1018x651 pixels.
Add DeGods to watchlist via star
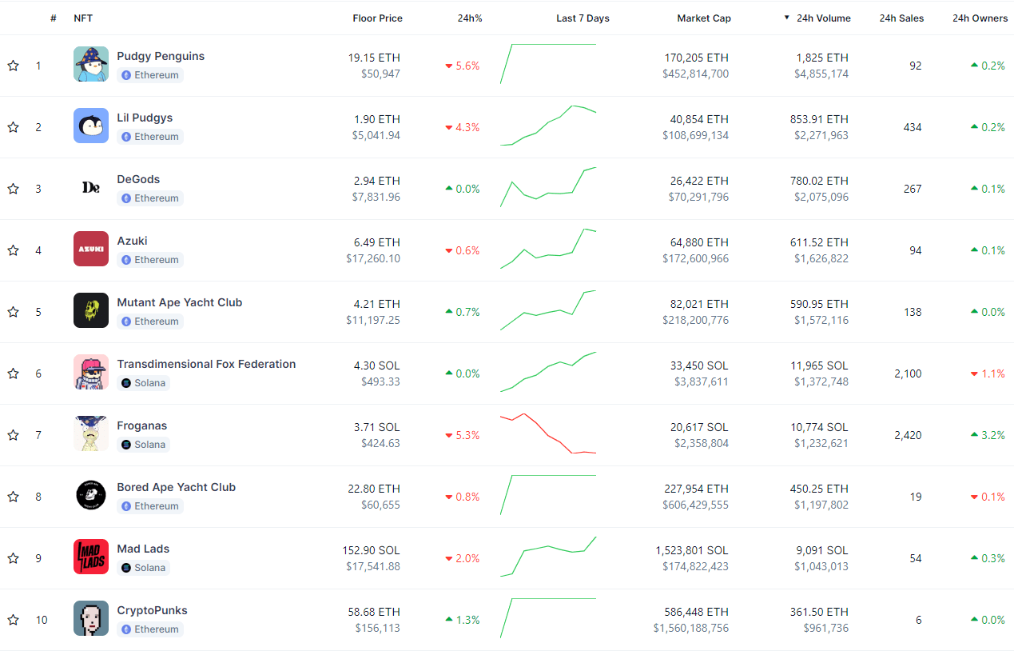pos(13,189)
